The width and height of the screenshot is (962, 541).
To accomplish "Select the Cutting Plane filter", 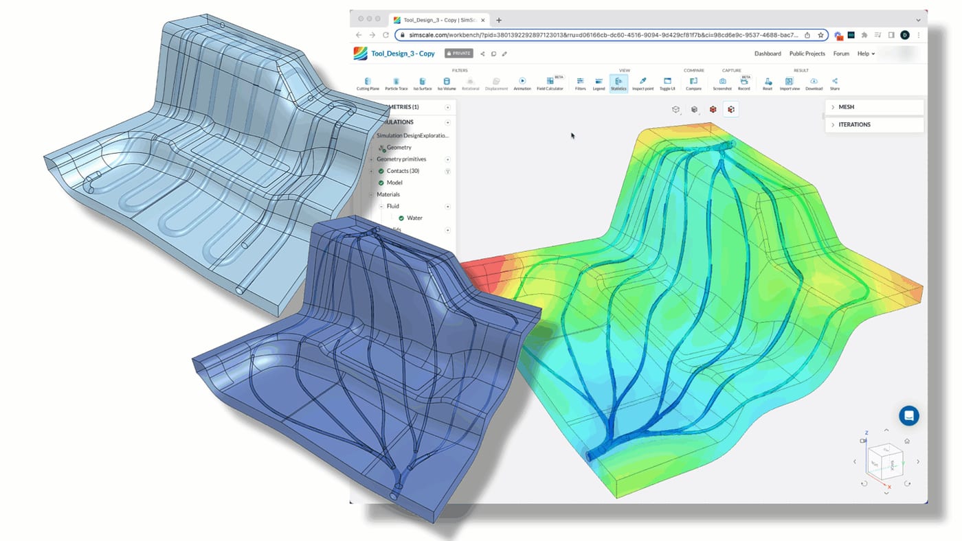I will [368, 84].
